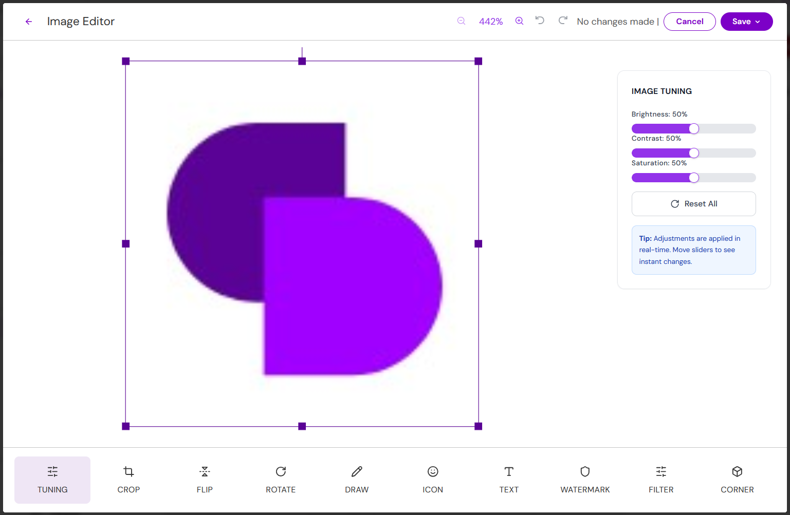Click the 'Contrast: 50%' label
Viewport: 790px width, 515px height.
click(x=656, y=138)
